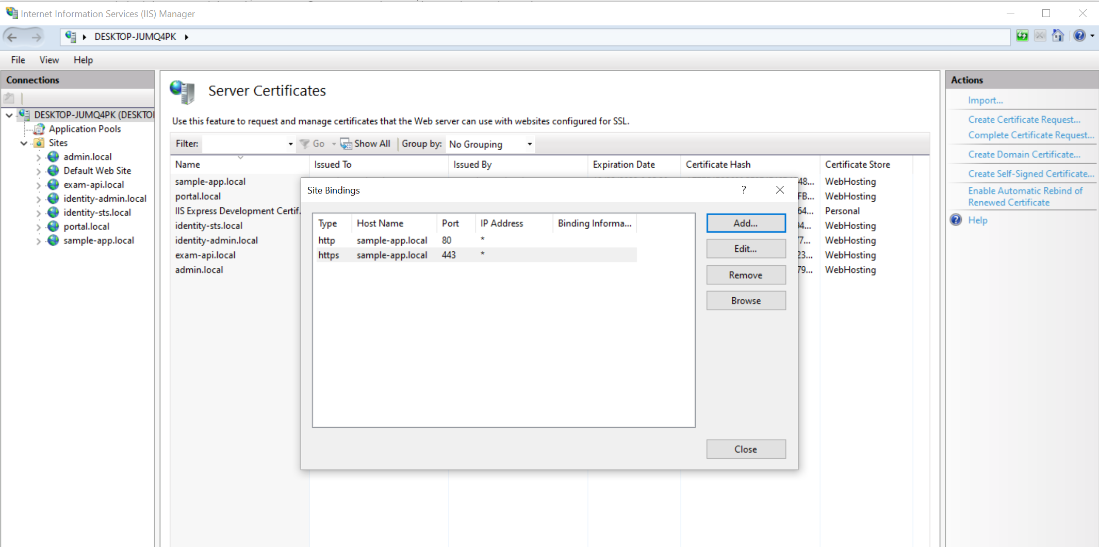Collapse the Sites tree node
This screenshot has height=547, width=1099.
click(24, 143)
